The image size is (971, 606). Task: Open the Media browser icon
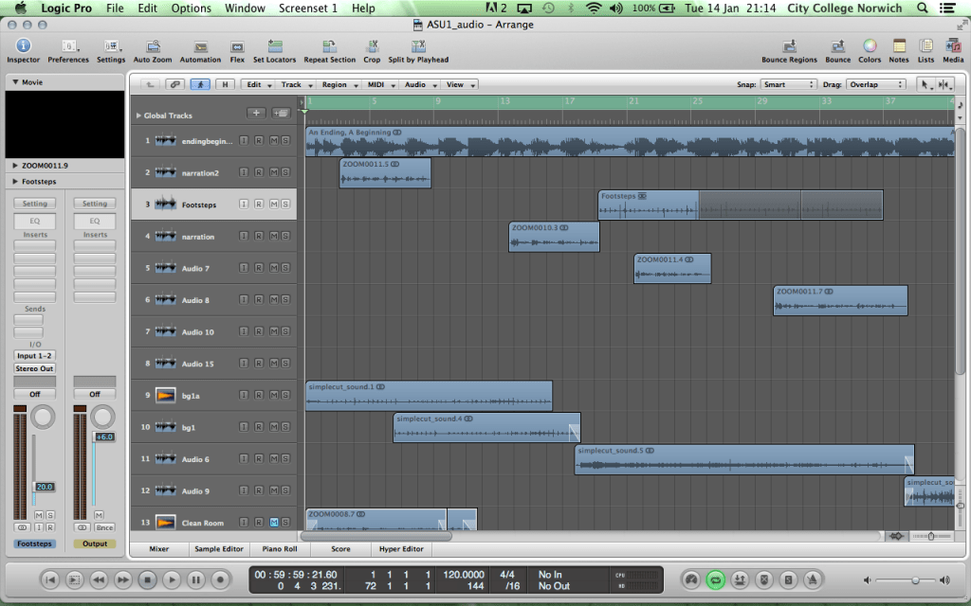953,47
